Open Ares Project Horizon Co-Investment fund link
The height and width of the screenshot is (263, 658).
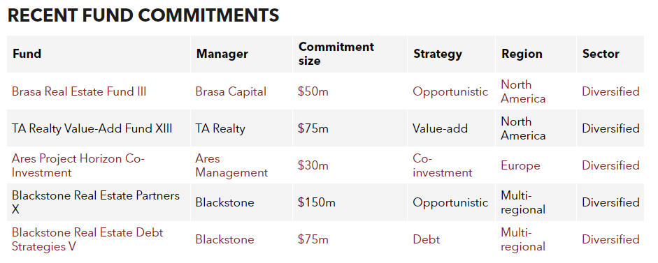(x=78, y=165)
